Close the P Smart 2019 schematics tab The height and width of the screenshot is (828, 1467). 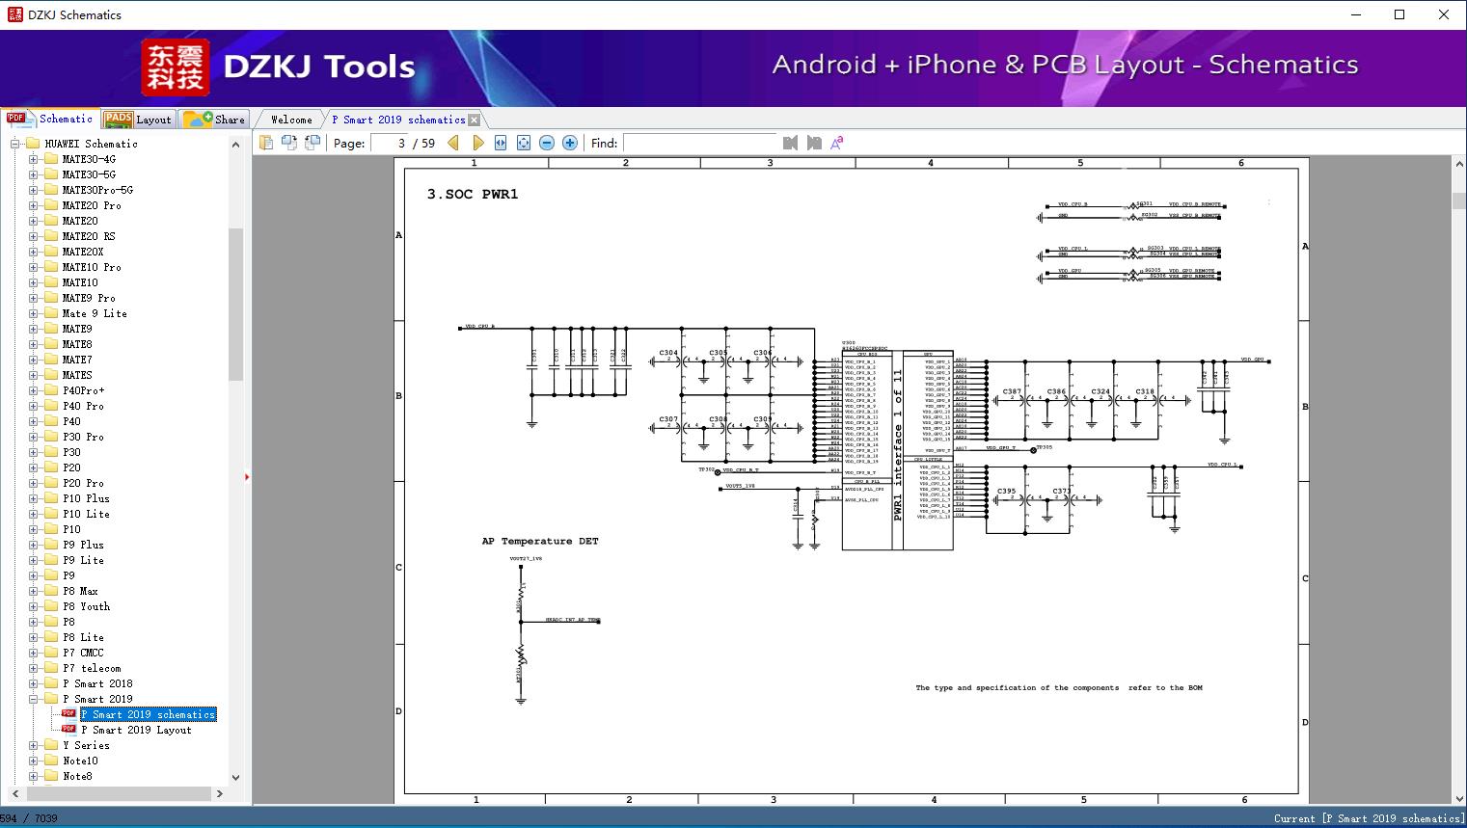pos(474,120)
